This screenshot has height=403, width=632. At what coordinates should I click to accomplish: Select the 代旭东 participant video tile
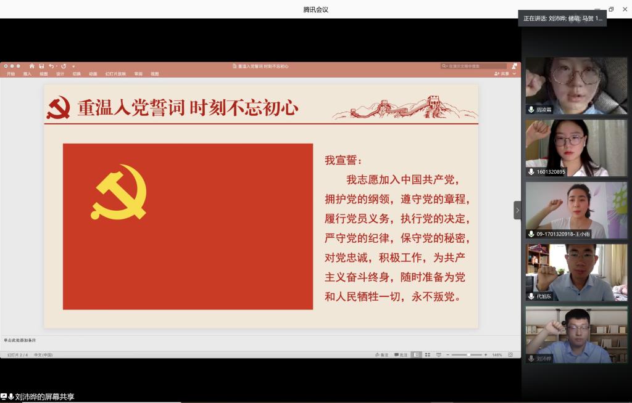tap(576, 272)
